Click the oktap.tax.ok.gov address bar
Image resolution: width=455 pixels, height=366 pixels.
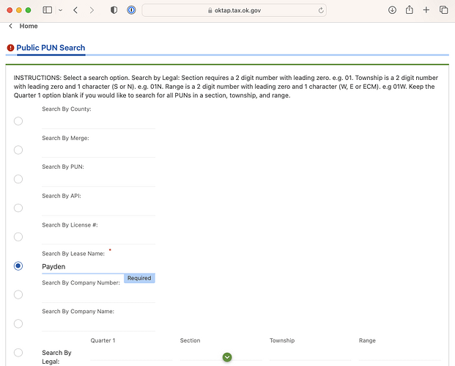(234, 10)
